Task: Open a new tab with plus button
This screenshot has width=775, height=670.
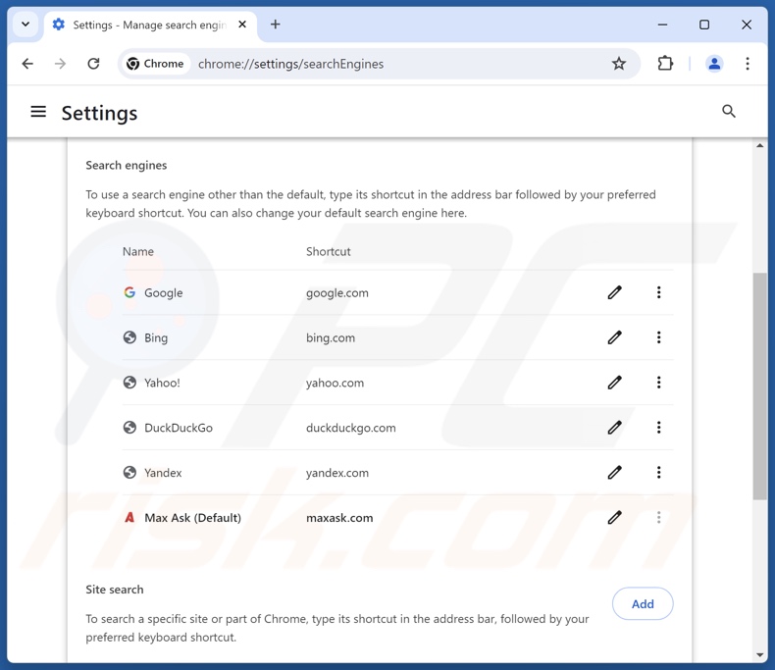Action: pyautogui.click(x=276, y=25)
